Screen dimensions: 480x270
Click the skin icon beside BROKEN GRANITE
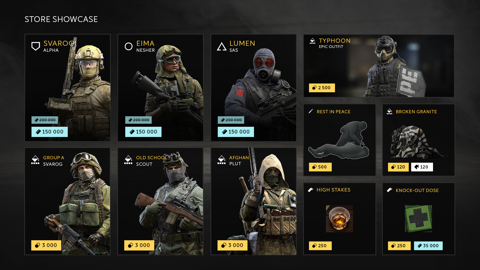point(389,111)
